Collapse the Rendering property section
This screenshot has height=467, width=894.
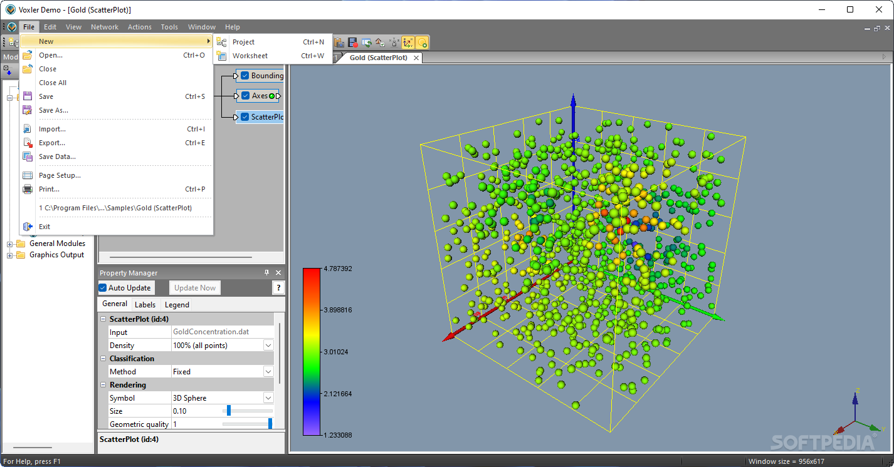(x=103, y=385)
